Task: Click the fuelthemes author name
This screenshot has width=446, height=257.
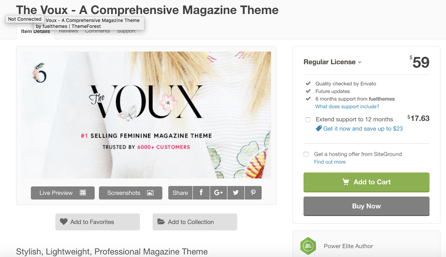Action: [x=382, y=99]
